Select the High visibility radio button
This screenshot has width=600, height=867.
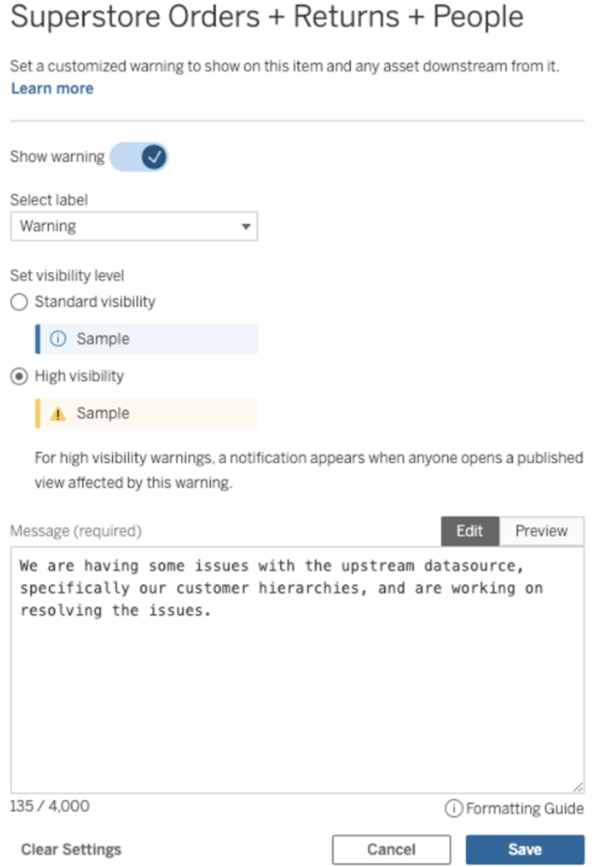(17, 376)
